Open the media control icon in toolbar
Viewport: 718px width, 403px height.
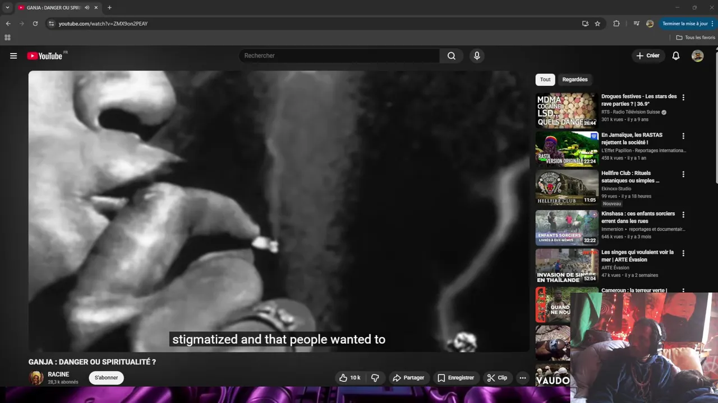pos(636,24)
